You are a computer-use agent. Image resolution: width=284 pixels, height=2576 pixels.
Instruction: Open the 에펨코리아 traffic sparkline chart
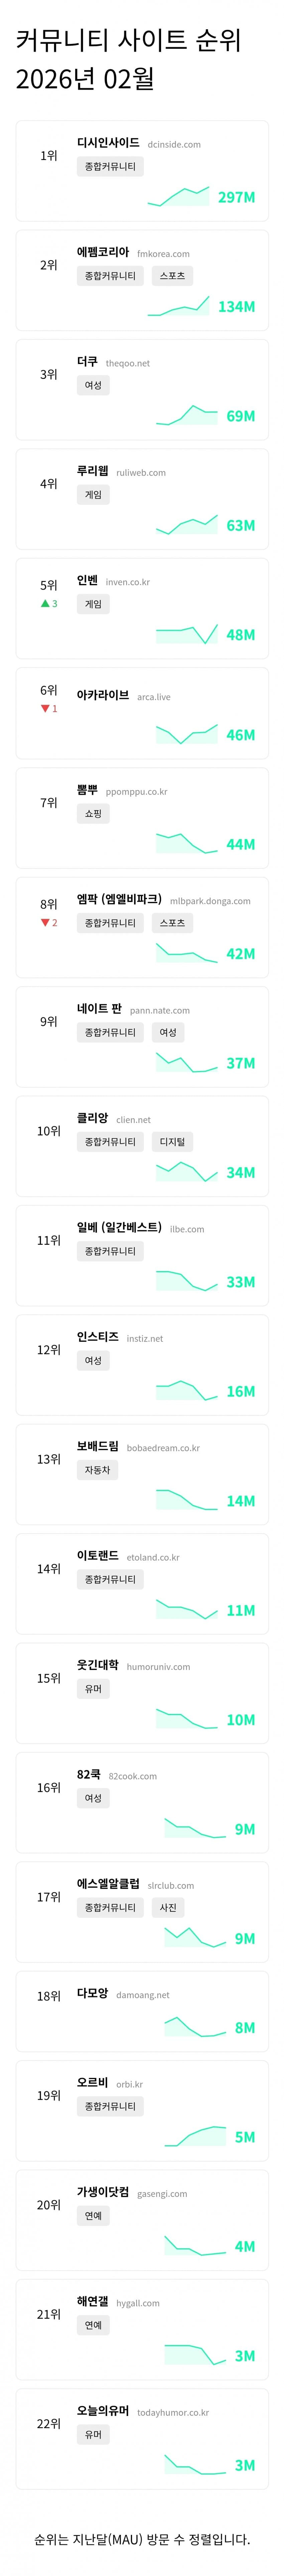178,305
